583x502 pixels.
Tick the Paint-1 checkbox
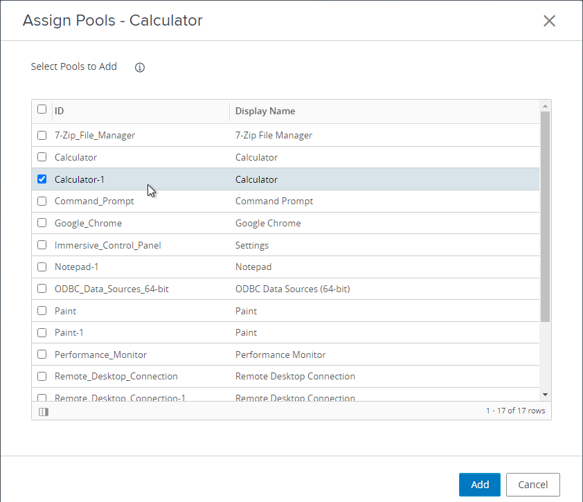pos(42,332)
